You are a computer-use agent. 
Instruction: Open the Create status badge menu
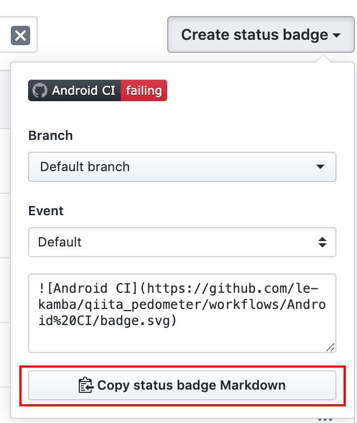click(x=261, y=34)
